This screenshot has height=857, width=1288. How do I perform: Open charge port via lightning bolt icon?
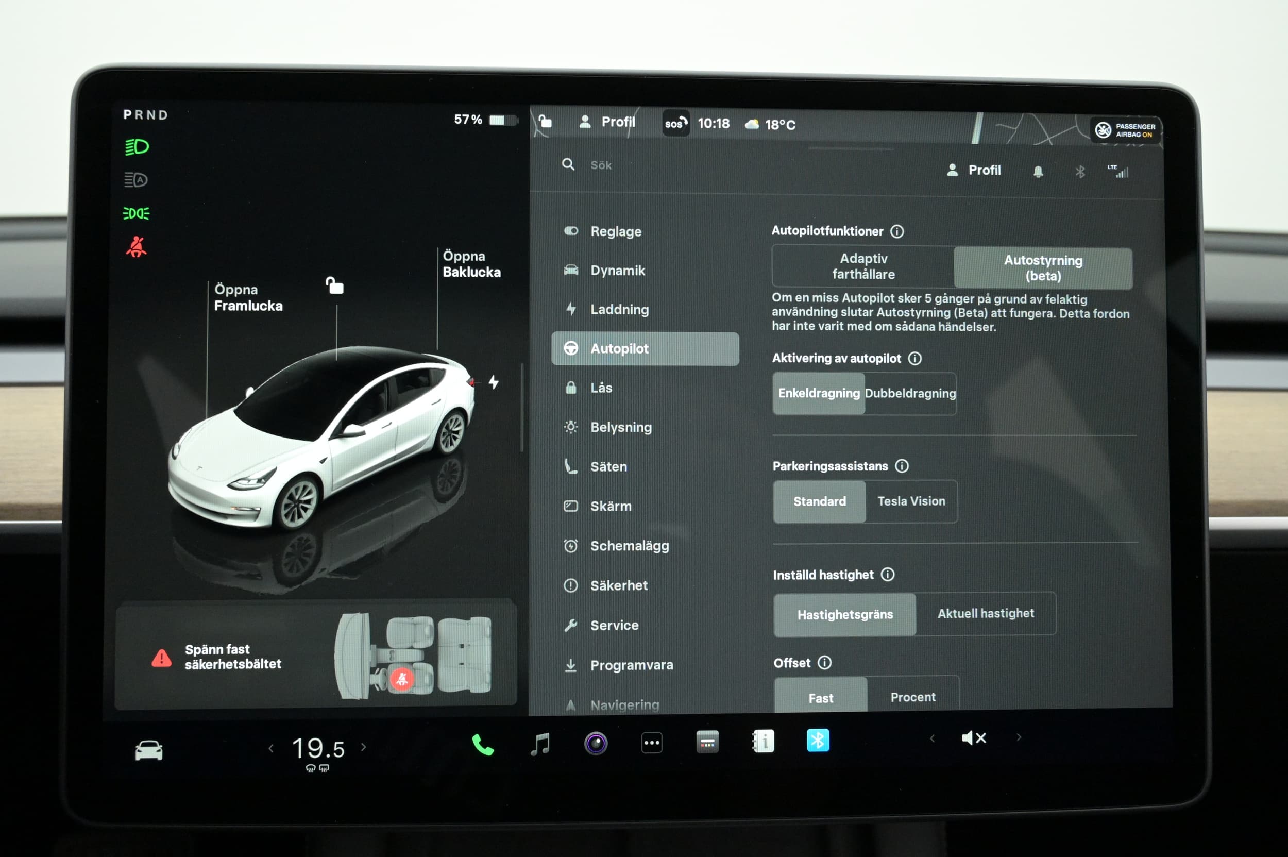point(494,382)
